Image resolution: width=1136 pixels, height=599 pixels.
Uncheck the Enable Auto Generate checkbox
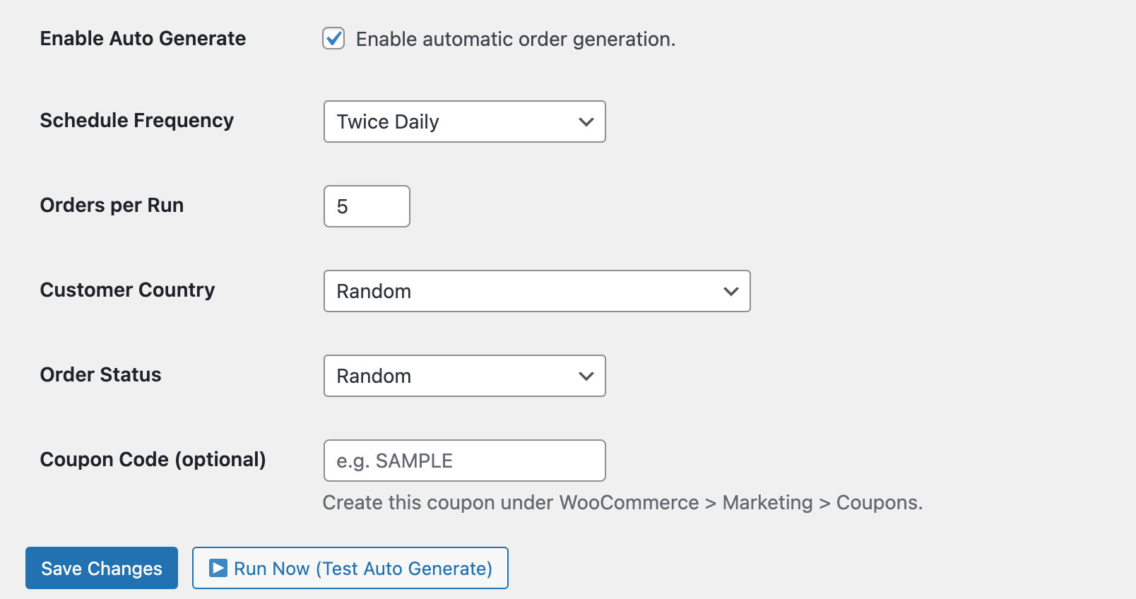(x=333, y=39)
